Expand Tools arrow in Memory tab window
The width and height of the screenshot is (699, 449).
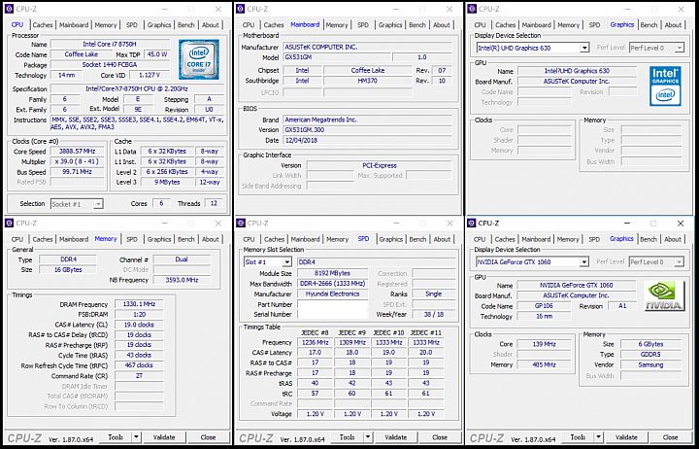pyautogui.click(x=137, y=437)
